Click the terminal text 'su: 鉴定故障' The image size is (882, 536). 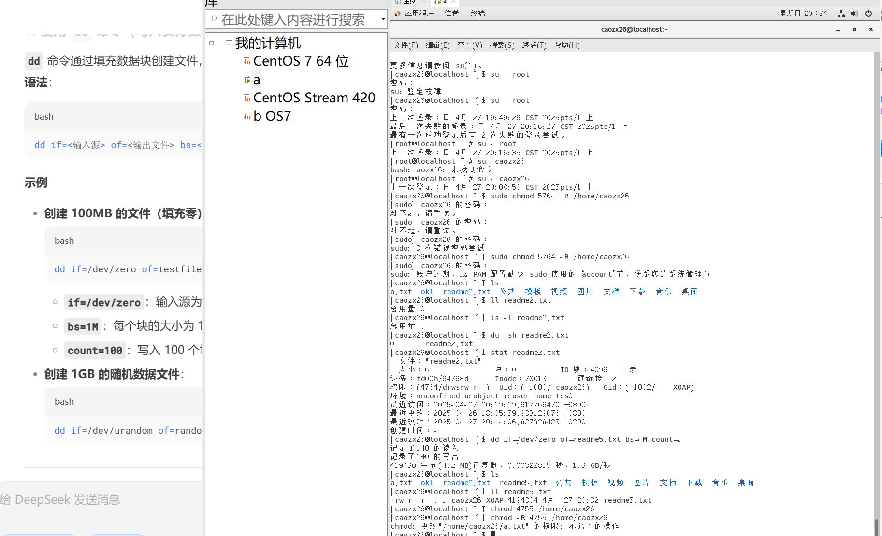click(x=416, y=91)
